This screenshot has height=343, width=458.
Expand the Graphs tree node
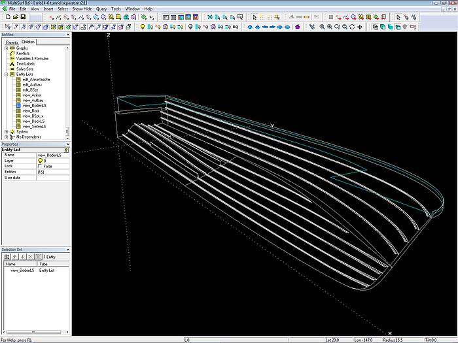click(x=6, y=48)
